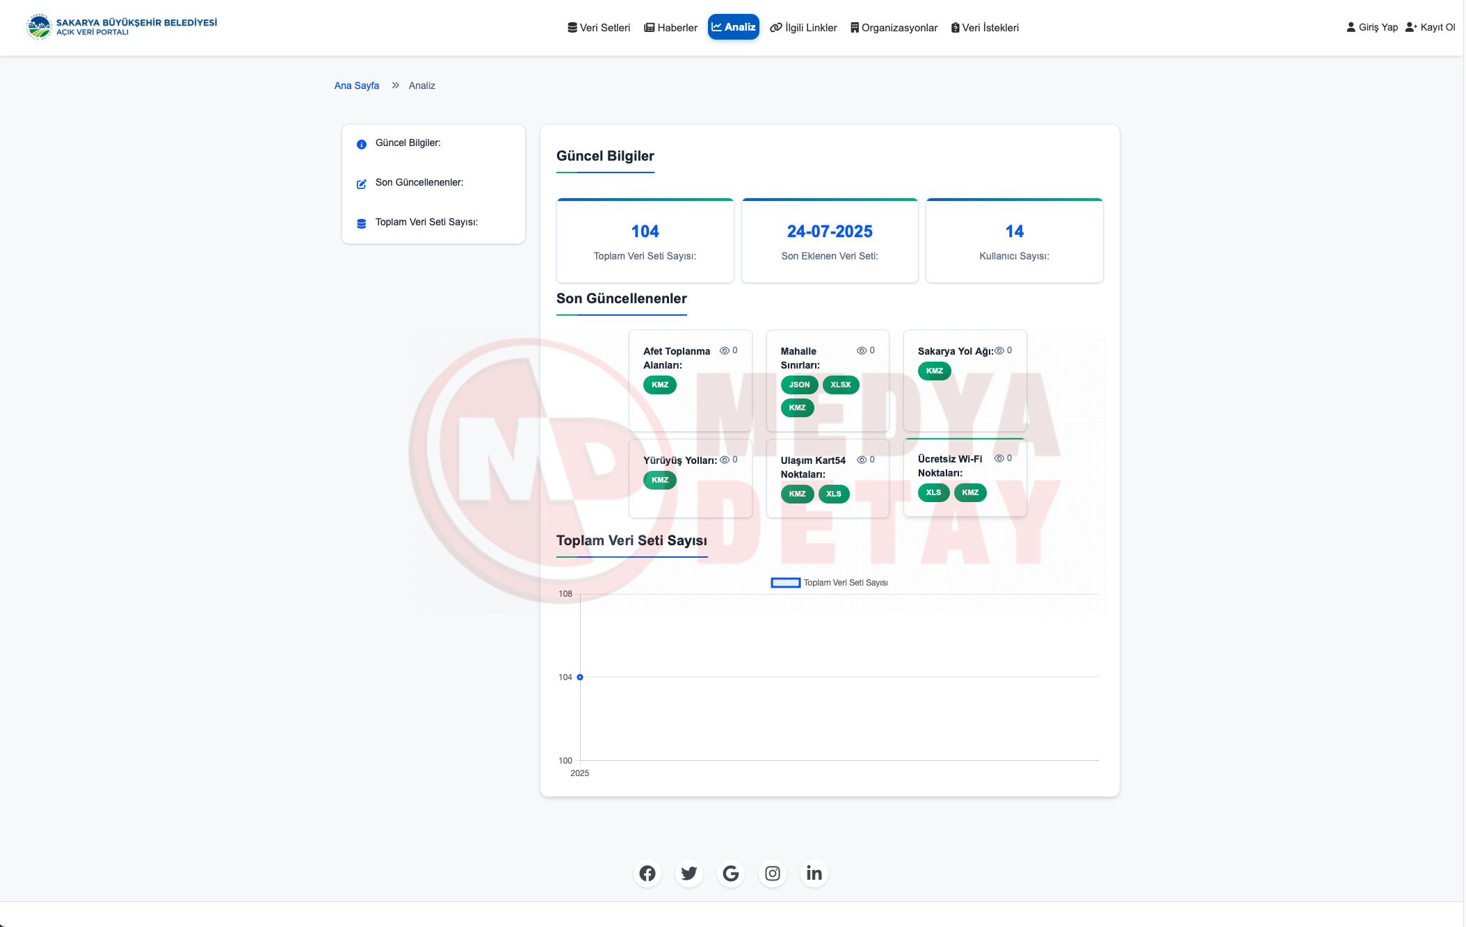Click eye view icon on Mahalle Sınırları card

(862, 351)
